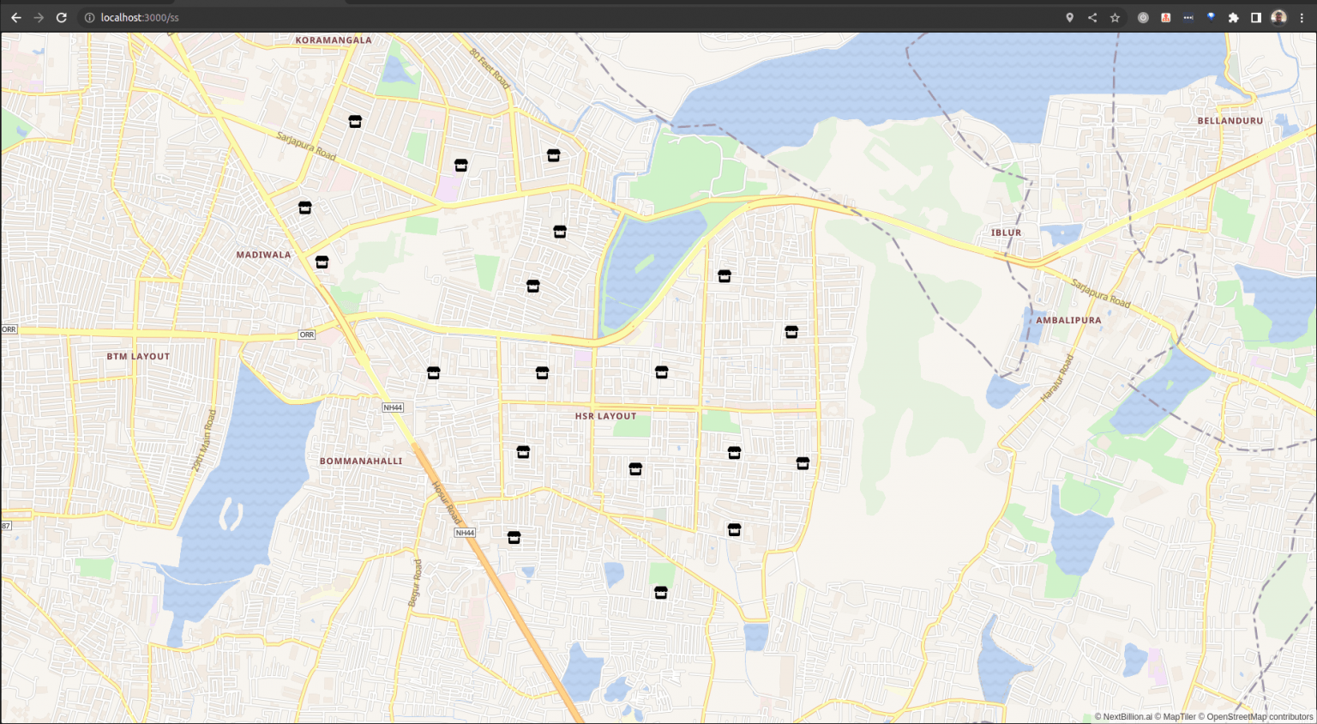View site information for localhost
1317x724 pixels.
click(x=89, y=17)
